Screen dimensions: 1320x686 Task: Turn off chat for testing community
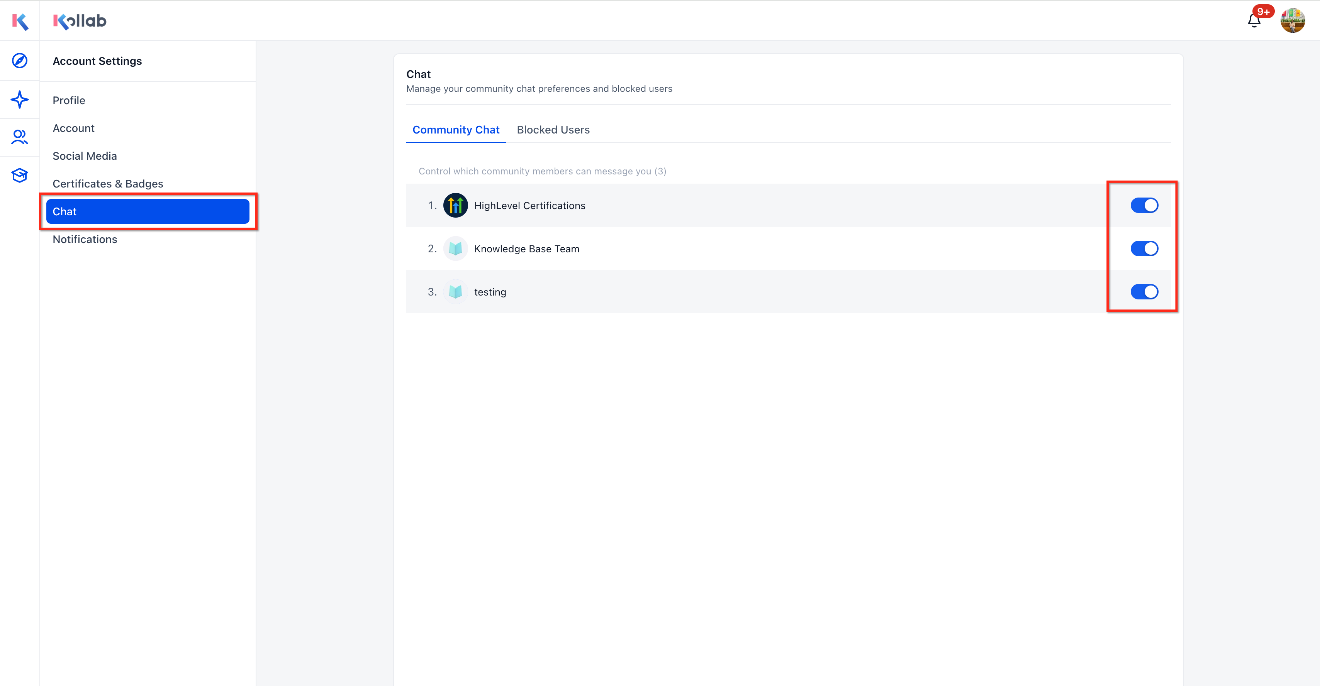(1144, 292)
